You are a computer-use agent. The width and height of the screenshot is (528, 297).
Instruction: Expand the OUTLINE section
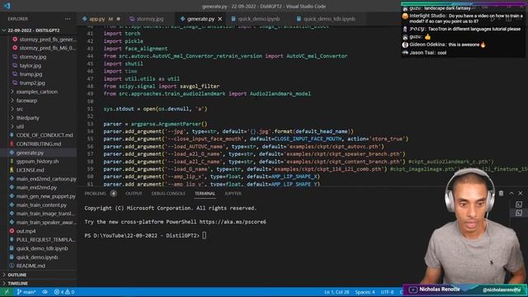coord(16,275)
